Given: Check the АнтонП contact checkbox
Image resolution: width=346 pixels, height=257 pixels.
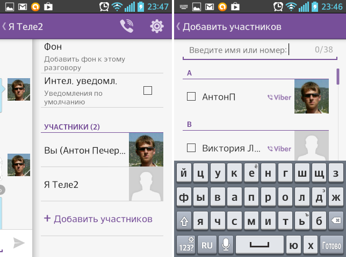Looking at the screenshot, I should (x=191, y=97).
